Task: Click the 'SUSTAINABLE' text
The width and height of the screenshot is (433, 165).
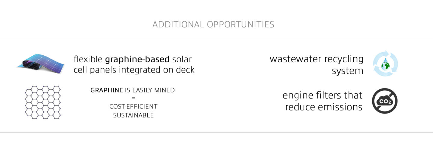Action: click(x=133, y=115)
